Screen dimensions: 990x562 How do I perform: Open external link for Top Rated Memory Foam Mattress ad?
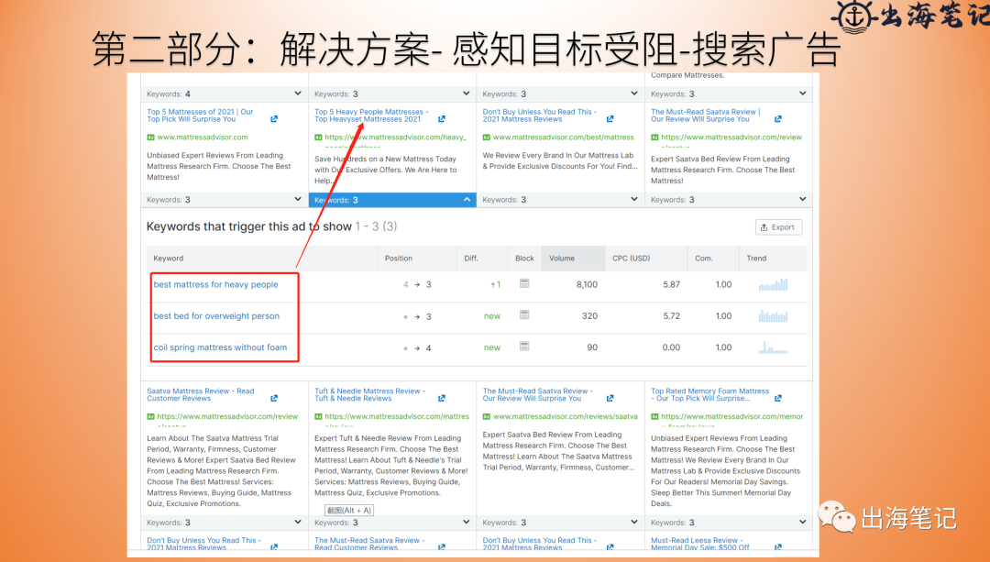778,399
